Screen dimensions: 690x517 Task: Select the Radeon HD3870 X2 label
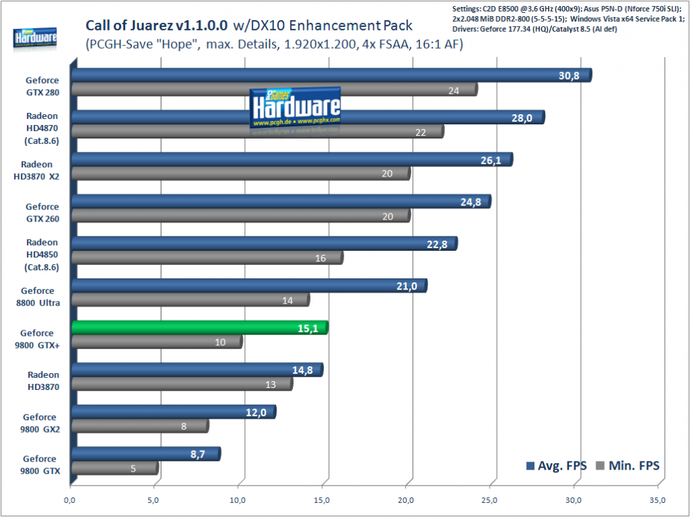[37, 170]
